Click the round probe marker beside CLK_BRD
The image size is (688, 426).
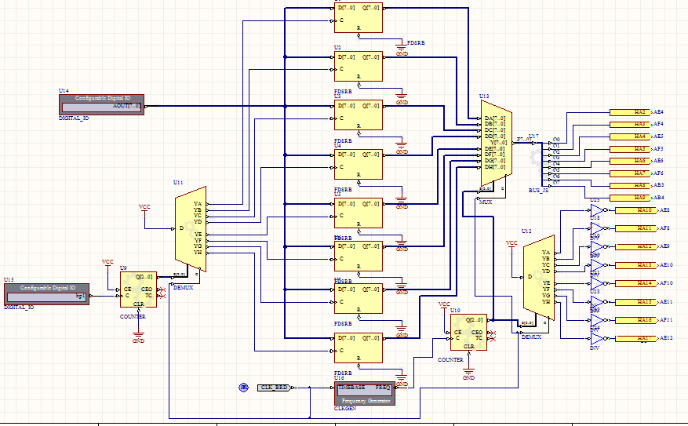(243, 388)
